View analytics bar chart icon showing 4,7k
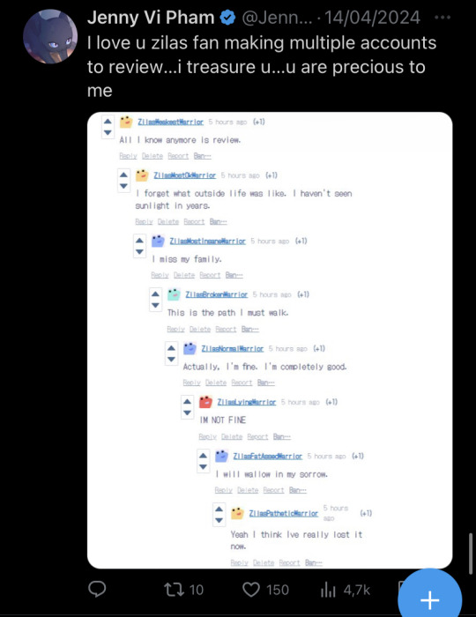The image size is (476, 617). [328, 590]
